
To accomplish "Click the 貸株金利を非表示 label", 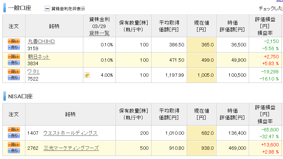I will [68, 9].
